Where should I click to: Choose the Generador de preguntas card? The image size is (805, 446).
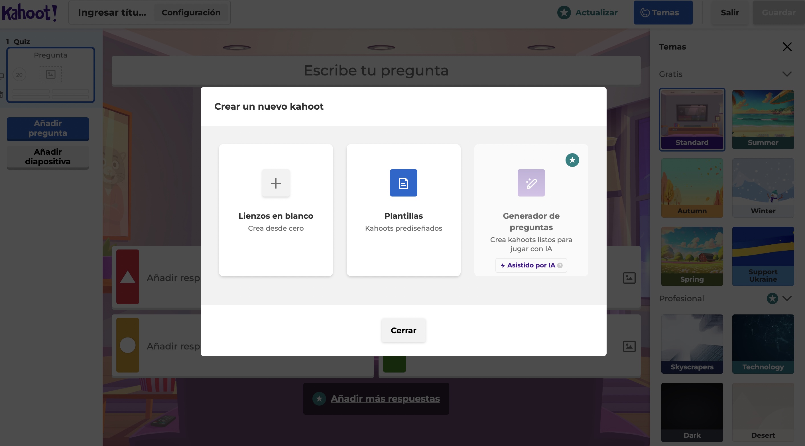point(531,210)
